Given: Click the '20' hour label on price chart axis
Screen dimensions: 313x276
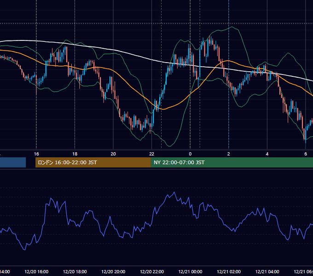Looking at the screenshot, I should [113, 154].
